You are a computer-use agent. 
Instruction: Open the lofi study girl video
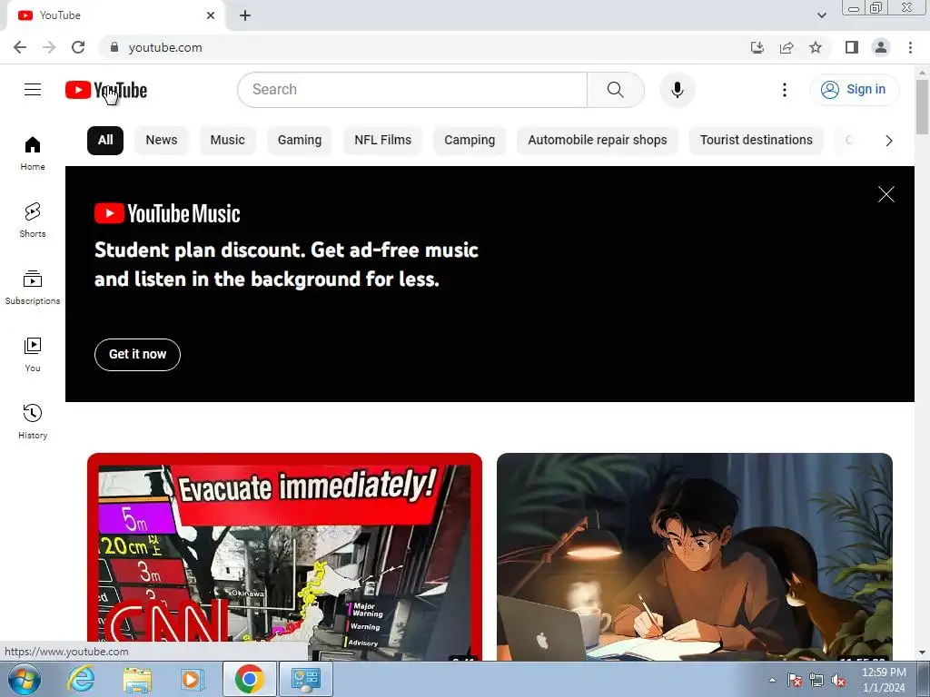[x=695, y=557]
